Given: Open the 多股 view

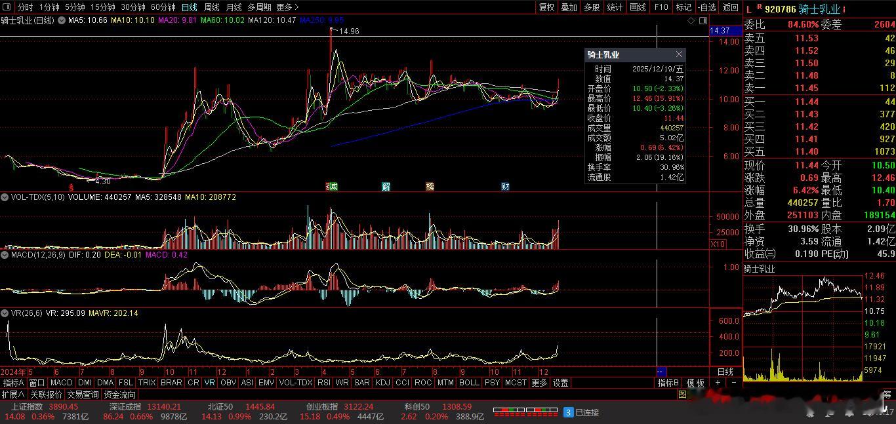Looking at the screenshot, I should coord(592,7).
